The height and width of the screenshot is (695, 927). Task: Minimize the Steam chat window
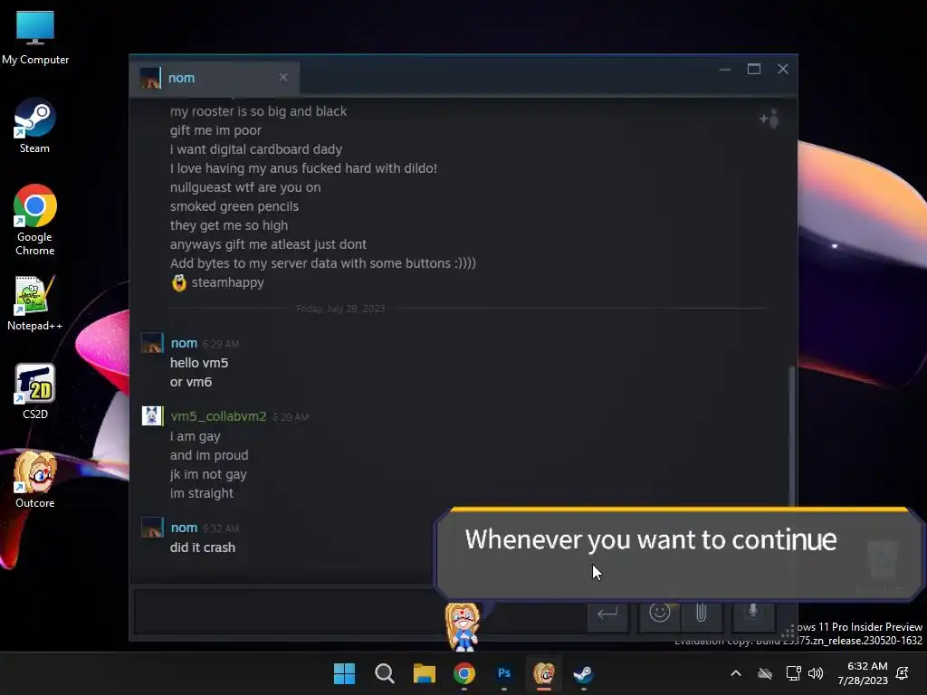coord(725,69)
